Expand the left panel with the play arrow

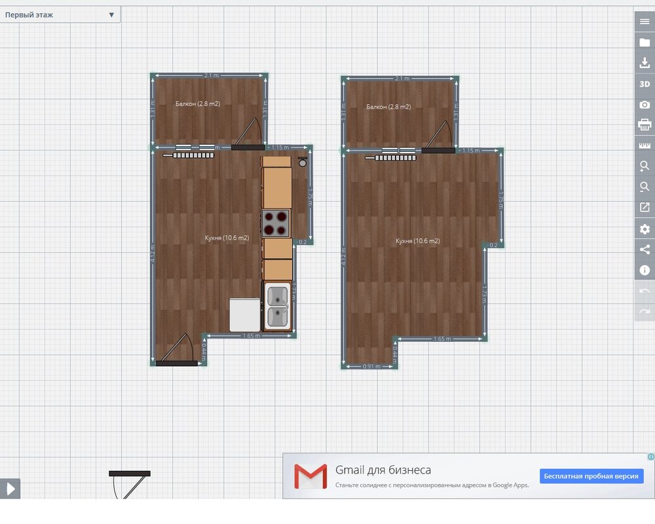[x=10, y=489]
